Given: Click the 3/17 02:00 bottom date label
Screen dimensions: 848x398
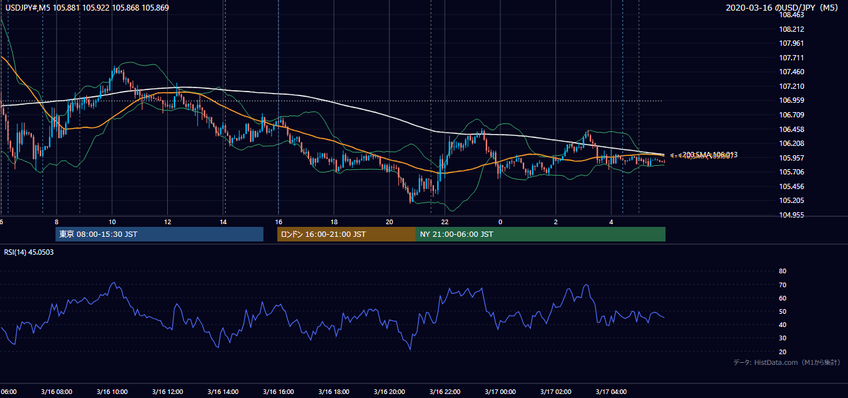Looking at the screenshot, I should 556,391.
